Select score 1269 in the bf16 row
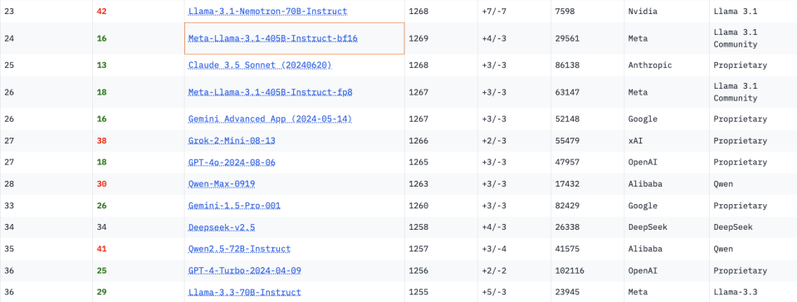The image size is (797, 302). click(x=418, y=38)
